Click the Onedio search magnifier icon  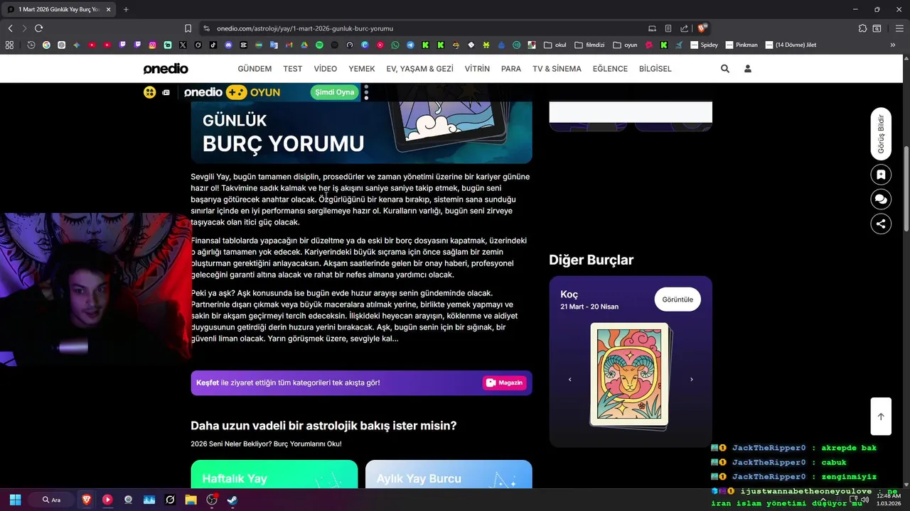[725, 69]
